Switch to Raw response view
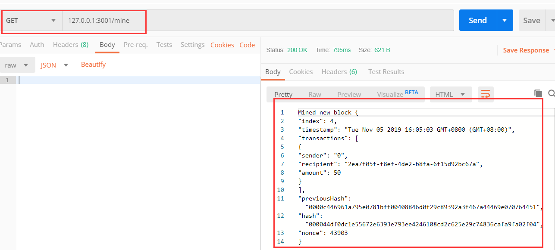Screen dimensions: 555x250 [315, 94]
